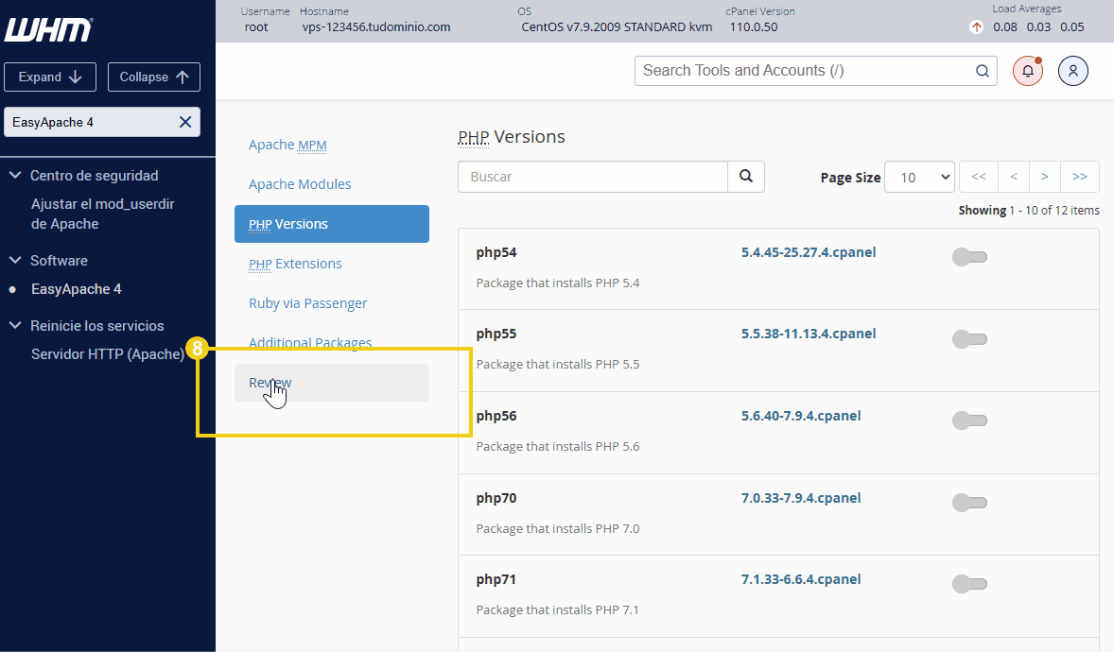Screen dimensions: 1114x652
Task: Click the Collapse all button
Action: [x=153, y=77]
